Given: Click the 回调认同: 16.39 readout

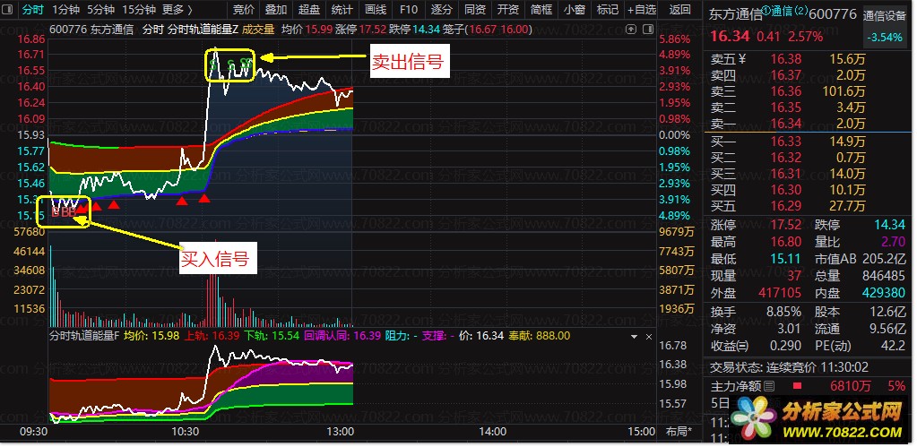Looking at the screenshot, I should pos(342,336).
